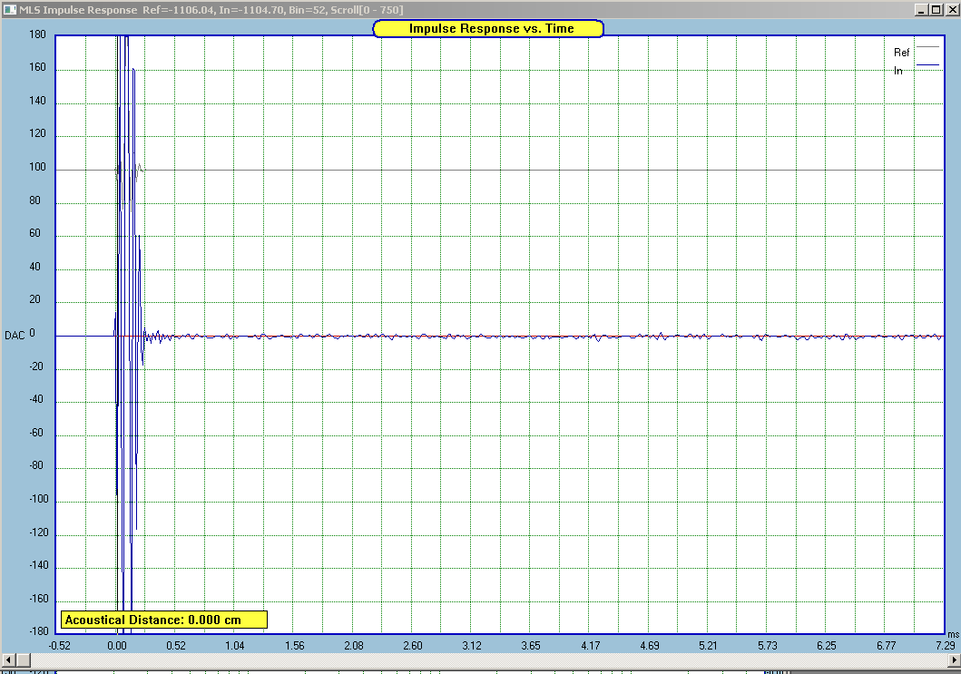Click the window title bar text

[x=211, y=10]
